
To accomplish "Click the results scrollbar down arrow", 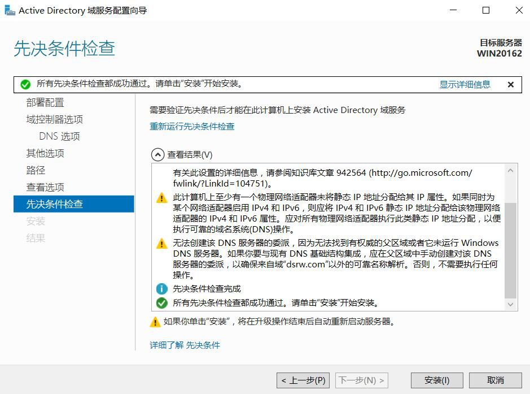I will pos(510,304).
